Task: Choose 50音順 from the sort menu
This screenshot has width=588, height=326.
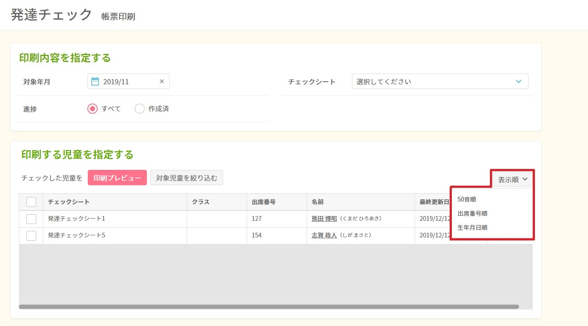Action: coord(467,199)
